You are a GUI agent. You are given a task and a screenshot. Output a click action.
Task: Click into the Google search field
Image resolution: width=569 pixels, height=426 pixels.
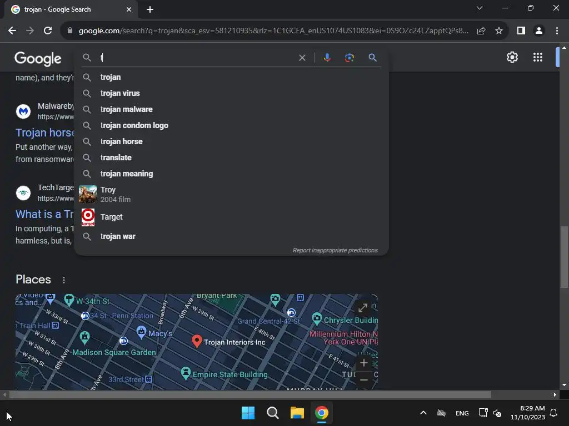(x=198, y=58)
